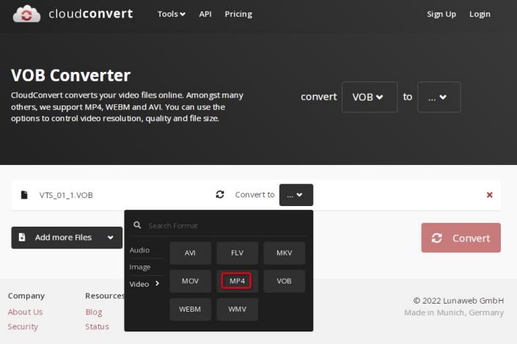Choose the MKV format option
The image size is (517, 344).
click(x=284, y=253)
